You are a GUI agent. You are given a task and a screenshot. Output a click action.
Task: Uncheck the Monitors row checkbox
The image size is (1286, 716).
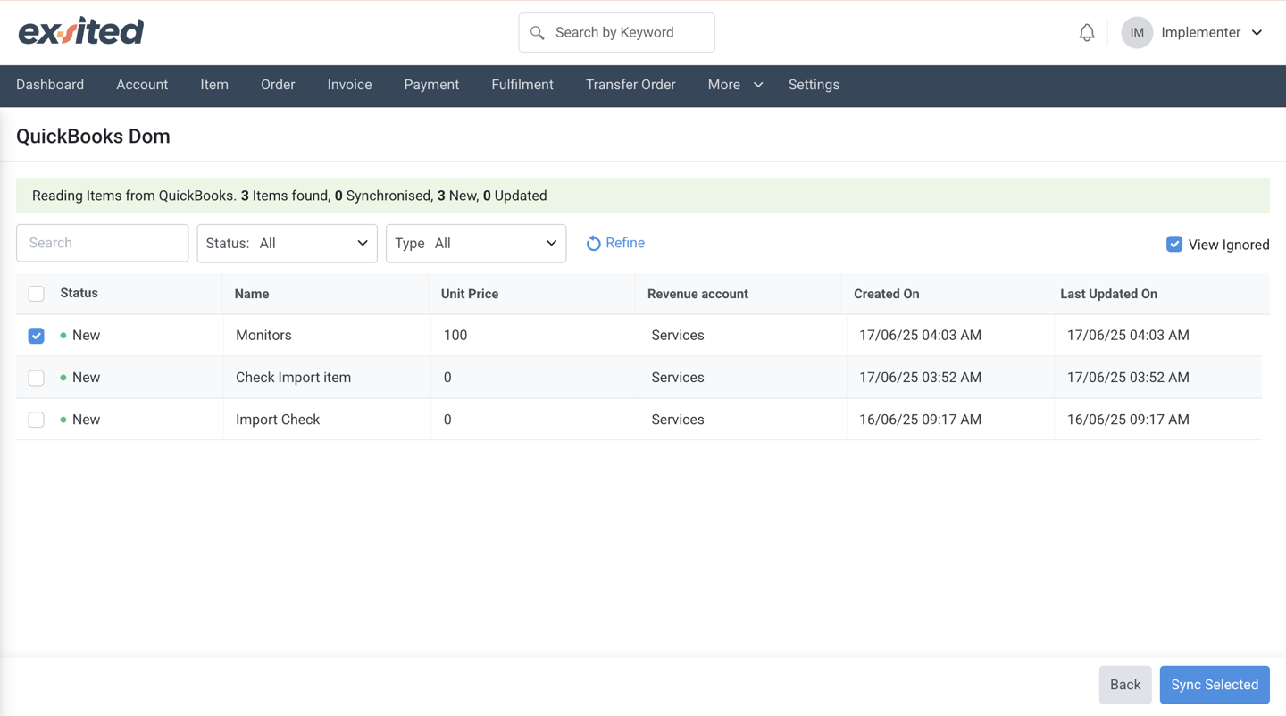[x=36, y=336]
